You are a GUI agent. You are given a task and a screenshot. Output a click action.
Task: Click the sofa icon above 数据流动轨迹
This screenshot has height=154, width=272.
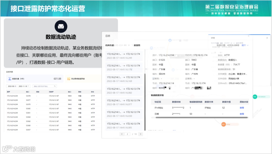61,26
